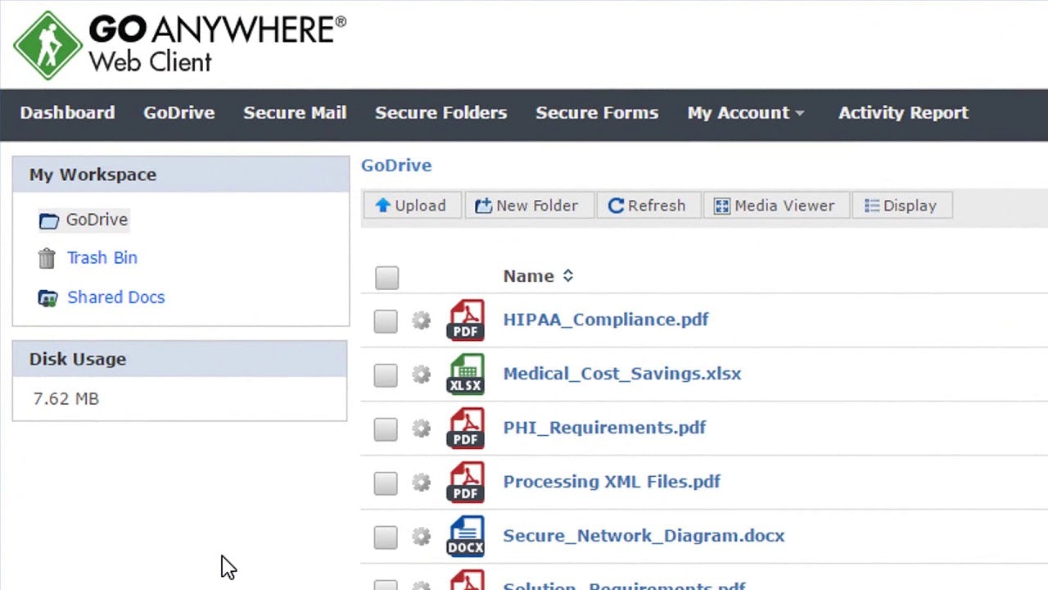This screenshot has height=590, width=1048.
Task: Click the Shared Docs folder icon
Action: tap(47, 297)
